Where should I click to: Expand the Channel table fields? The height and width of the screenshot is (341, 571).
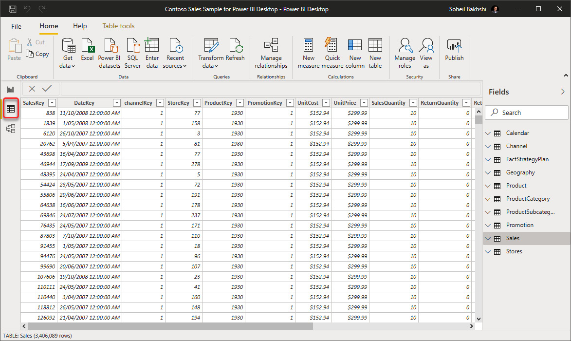point(488,147)
